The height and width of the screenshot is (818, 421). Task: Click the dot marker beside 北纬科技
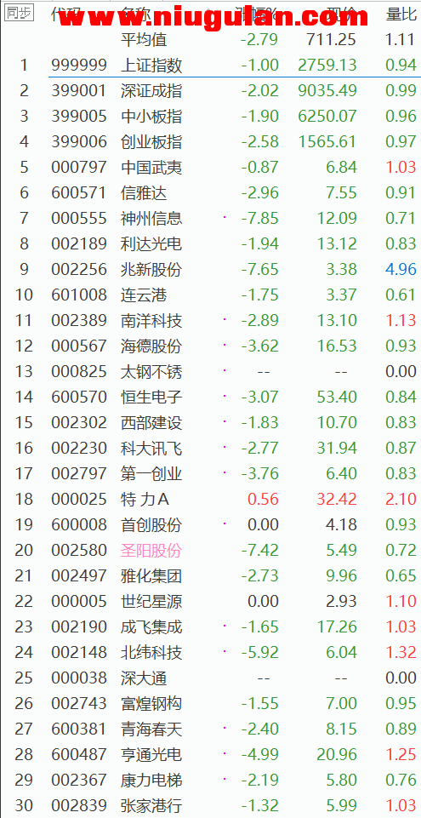point(225,650)
